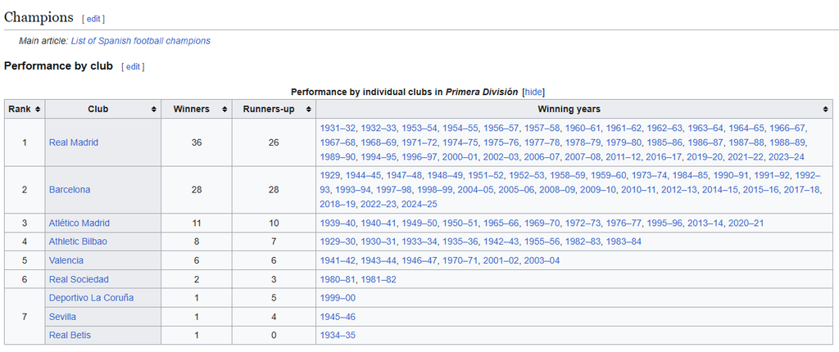Image resolution: width=839 pixels, height=352 pixels.
Task: Select the Performance by club heading
Action: (58, 66)
